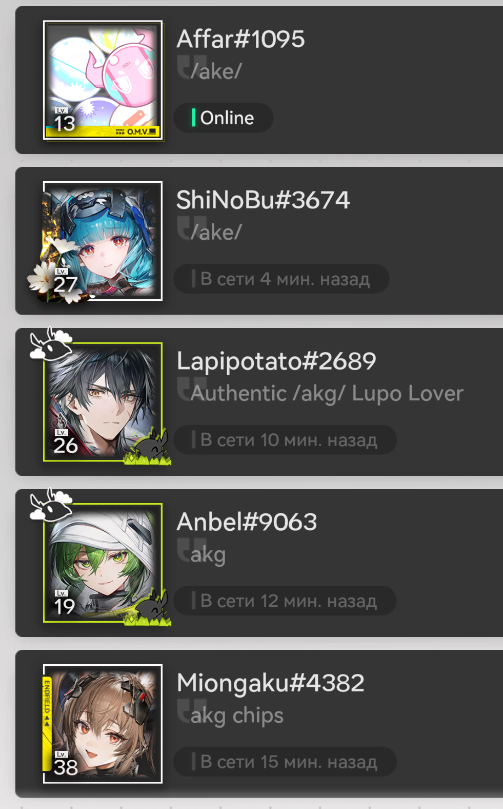Screen dimensions: 503x809
Task: Click Miongaku's 'В сети 15 мин. назад' status
Action: 285,762
